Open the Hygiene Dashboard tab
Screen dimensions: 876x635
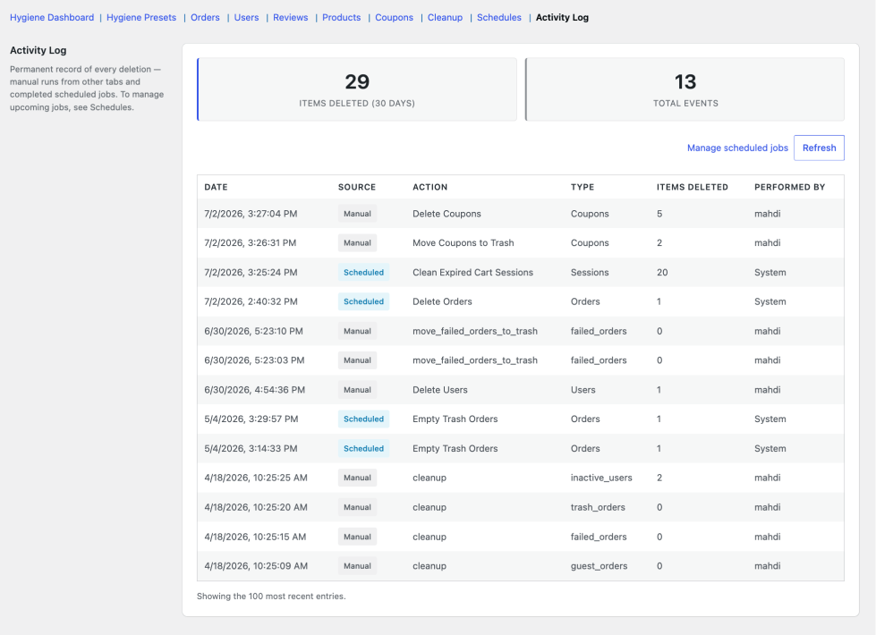pos(52,17)
